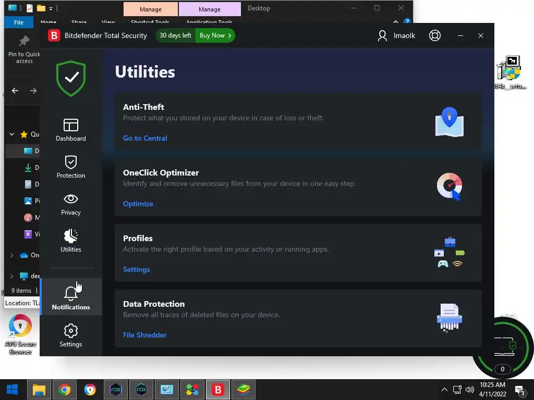Collapse the File Explorer ribbon
The width and height of the screenshot is (534, 400).
(x=396, y=22)
